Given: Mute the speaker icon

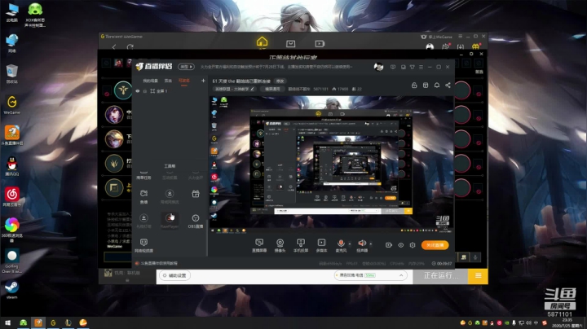Looking at the screenshot, I should pos(362,243).
